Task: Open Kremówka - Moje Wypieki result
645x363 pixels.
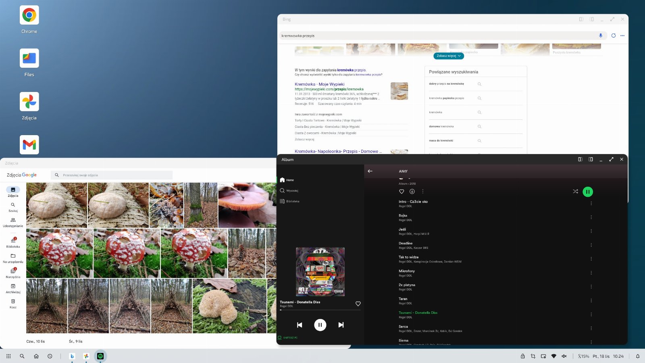Action: 319,84
